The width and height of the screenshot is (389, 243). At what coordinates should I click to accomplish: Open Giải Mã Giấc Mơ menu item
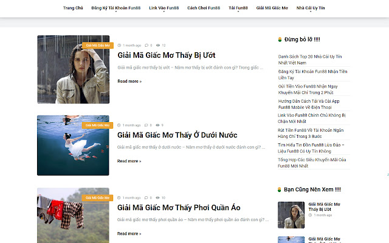point(272,8)
